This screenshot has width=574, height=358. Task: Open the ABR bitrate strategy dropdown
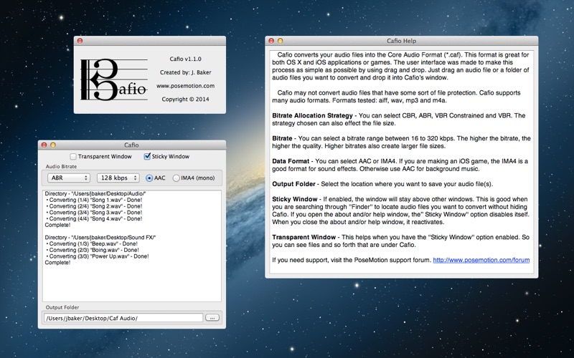69,178
